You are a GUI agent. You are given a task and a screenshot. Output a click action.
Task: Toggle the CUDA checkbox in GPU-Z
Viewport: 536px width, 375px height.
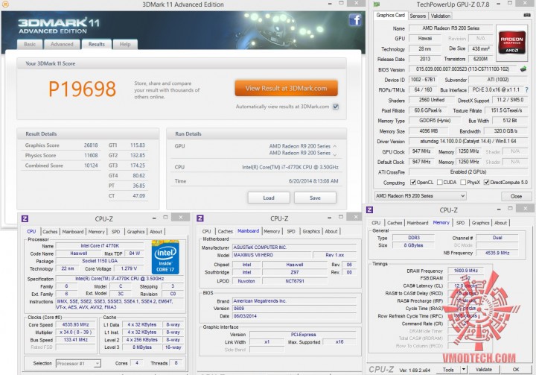(x=440, y=182)
